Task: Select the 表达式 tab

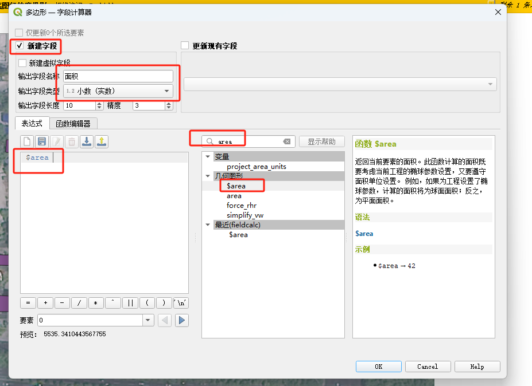Action: tap(32, 123)
